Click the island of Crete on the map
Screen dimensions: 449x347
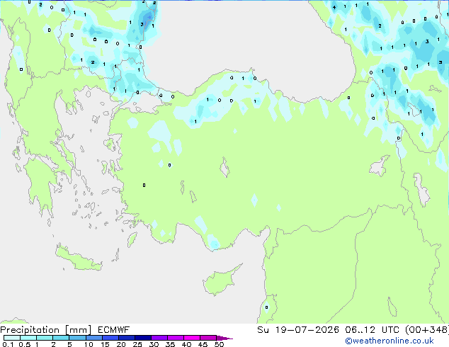click(x=78, y=259)
